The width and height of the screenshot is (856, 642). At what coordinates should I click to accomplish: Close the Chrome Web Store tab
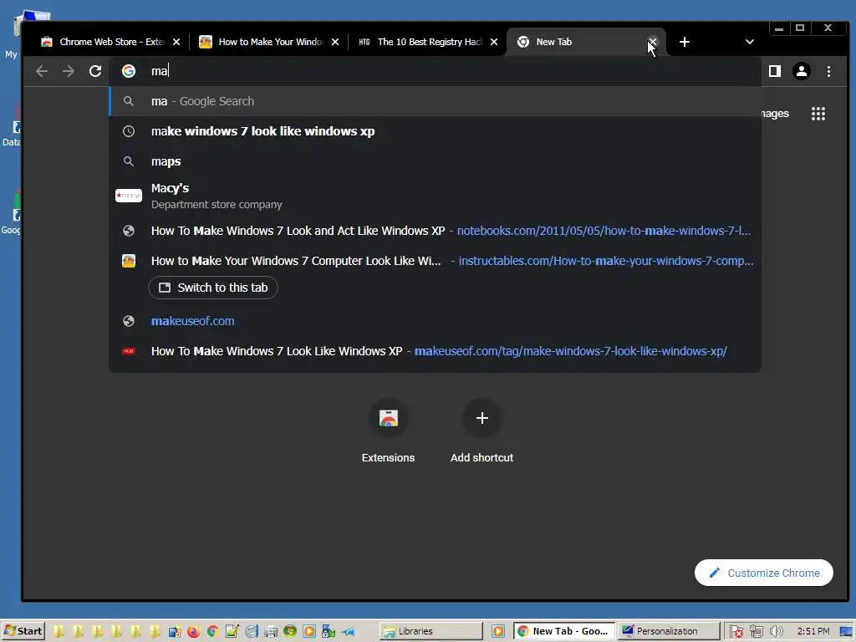176,42
